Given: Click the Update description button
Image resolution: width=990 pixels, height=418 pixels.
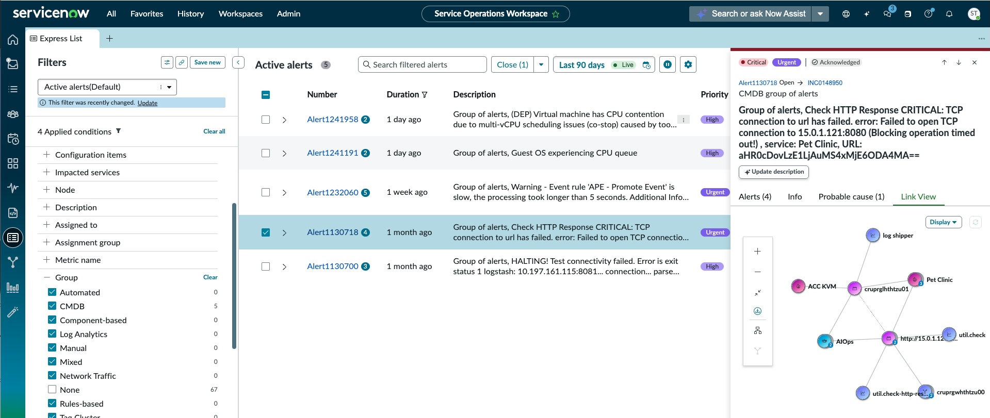Looking at the screenshot, I should [x=774, y=172].
